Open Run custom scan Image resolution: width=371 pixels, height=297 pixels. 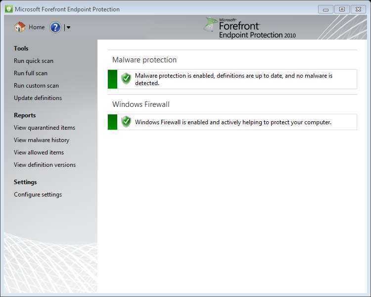pyautogui.click(x=36, y=86)
